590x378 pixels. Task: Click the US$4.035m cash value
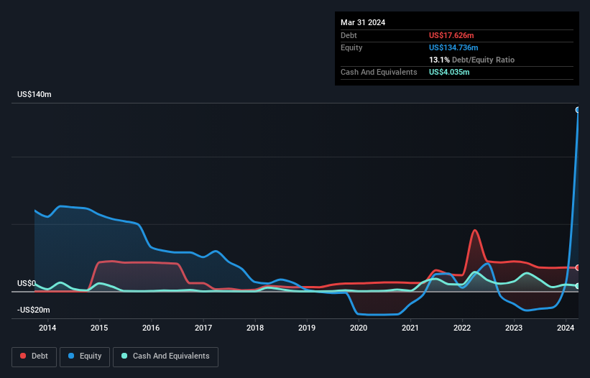point(449,72)
